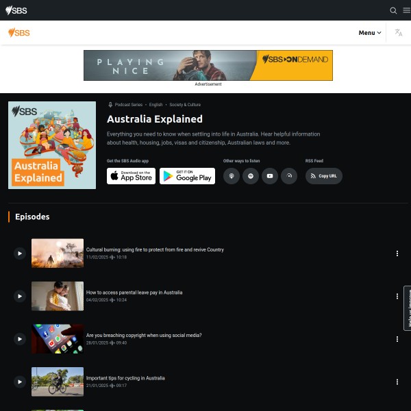Click the fourth listening platform icon
This screenshot has height=411, width=411.
(x=289, y=176)
